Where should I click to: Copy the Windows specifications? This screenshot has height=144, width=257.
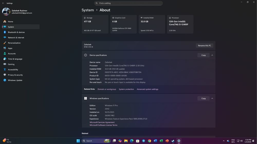(203, 98)
